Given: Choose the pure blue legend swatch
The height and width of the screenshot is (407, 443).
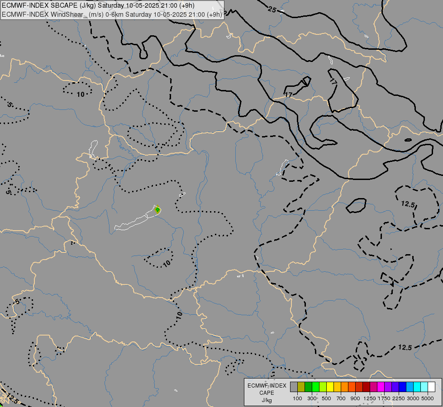Looking at the screenshot, I should pos(403,387).
